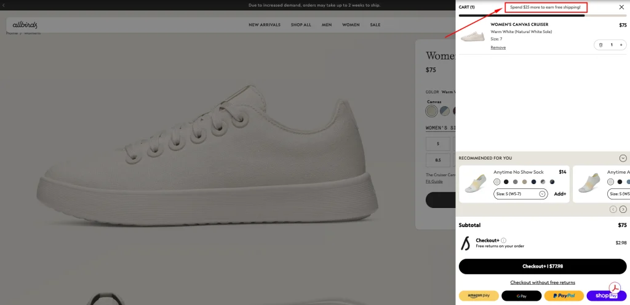The width and height of the screenshot is (630, 305).
Task: Click second recommended sock product image
Action: tap(589, 184)
